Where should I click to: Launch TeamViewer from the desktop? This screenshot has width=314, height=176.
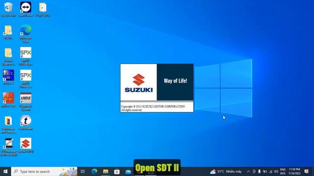click(x=26, y=9)
